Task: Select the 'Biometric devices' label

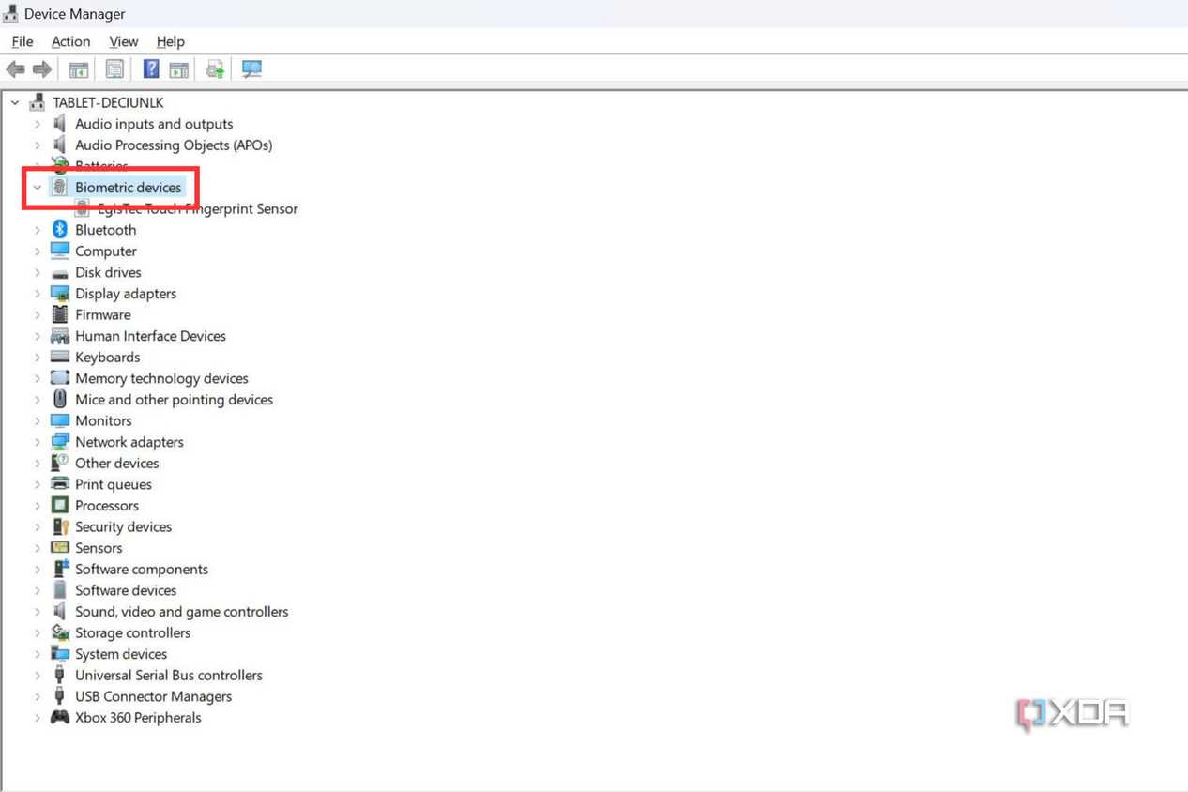Action: (x=129, y=188)
